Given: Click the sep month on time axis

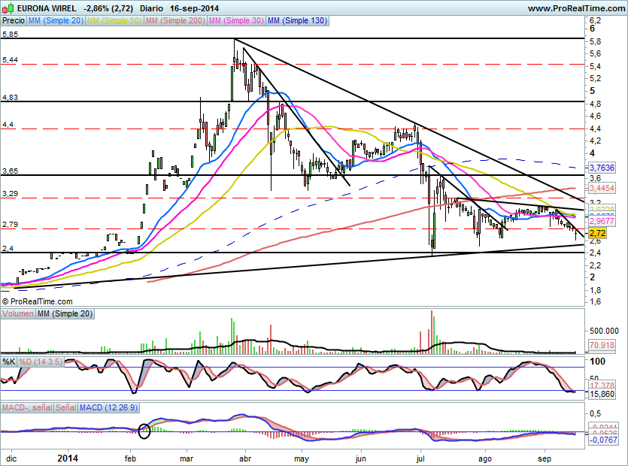Looking at the screenshot, I should click(x=545, y=458).
